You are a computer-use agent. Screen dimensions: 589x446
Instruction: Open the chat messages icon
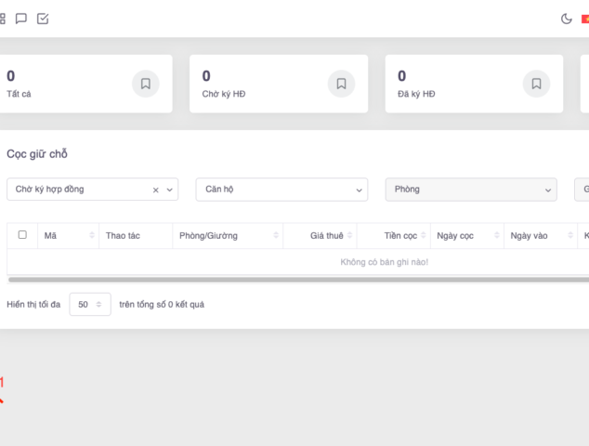[21, 19]
